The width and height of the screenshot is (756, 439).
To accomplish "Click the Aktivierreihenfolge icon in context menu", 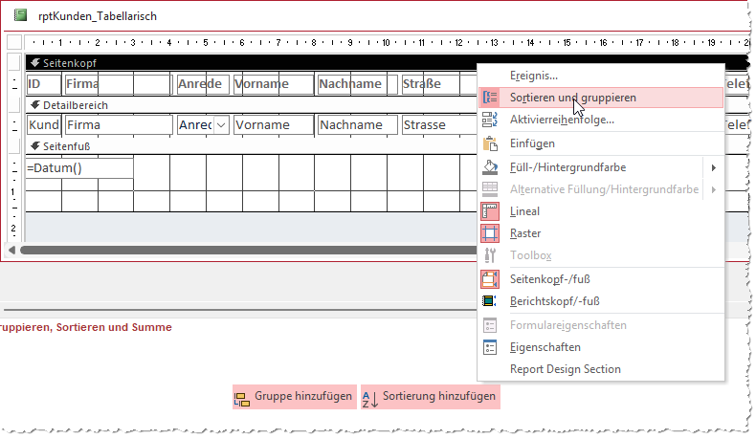I will pos(490,120).
